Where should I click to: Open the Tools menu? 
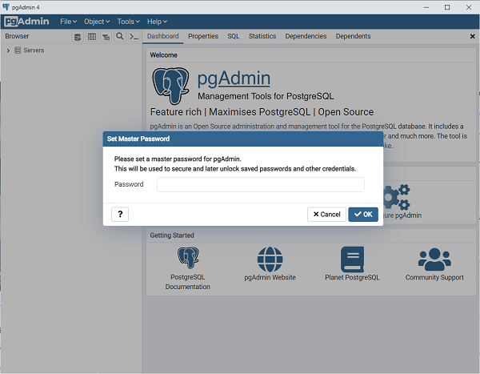click(129, 22)
